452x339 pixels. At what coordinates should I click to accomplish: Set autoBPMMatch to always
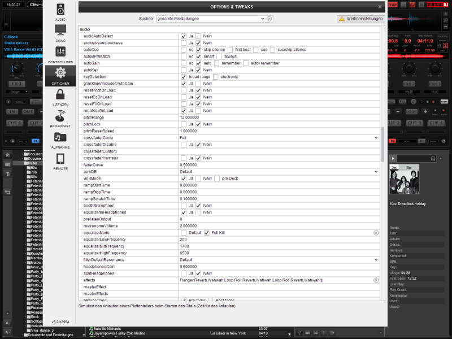219,56
